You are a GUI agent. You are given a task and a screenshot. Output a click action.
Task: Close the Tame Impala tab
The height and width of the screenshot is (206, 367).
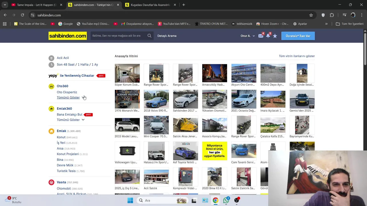click(x=61, y=5)
